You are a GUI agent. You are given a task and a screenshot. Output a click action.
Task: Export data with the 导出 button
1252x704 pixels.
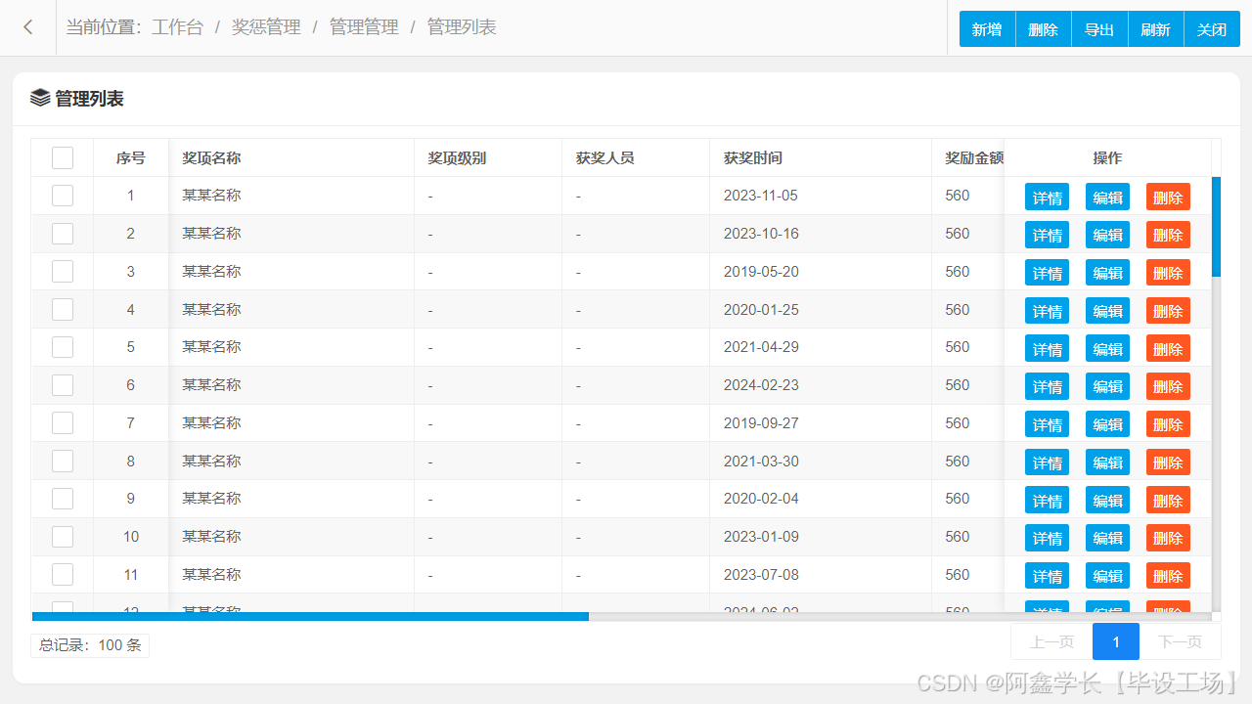click(x=1099, y=29)
